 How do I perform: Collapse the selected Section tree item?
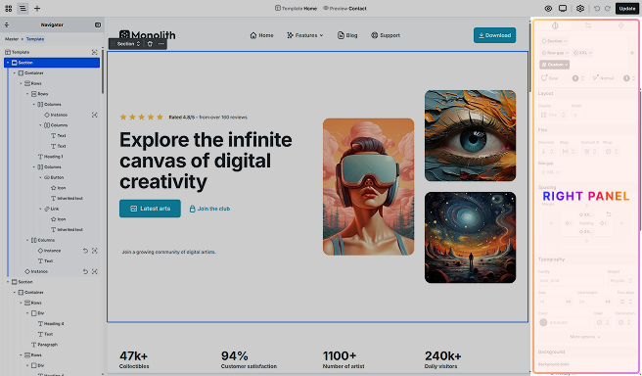[8, 63]
